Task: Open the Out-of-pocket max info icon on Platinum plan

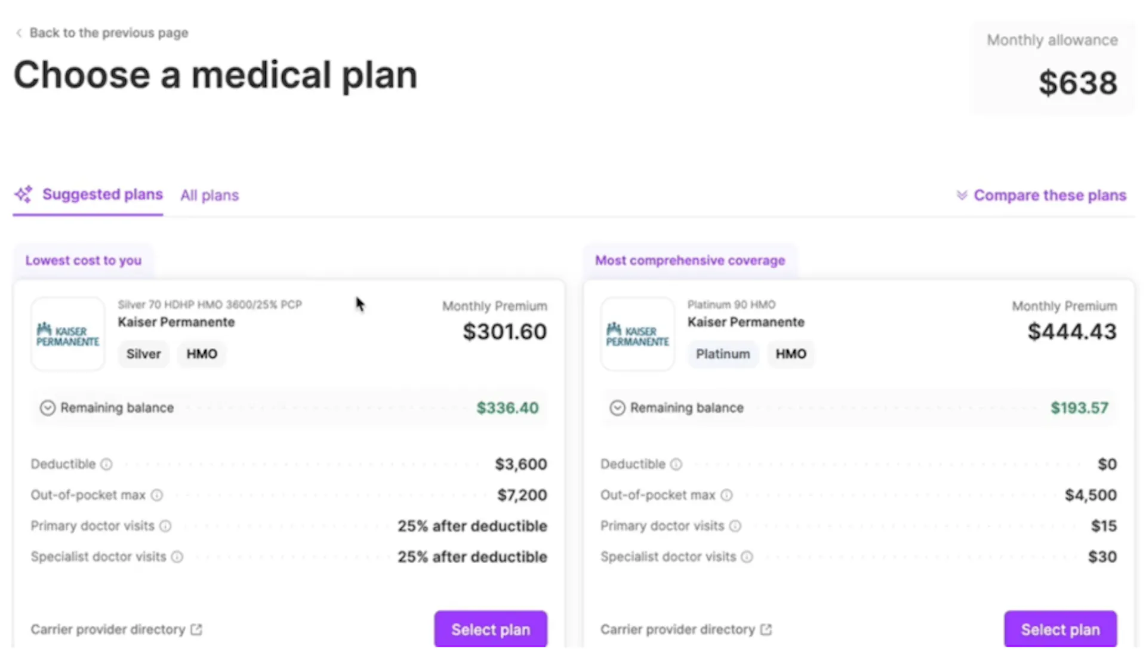Action: click(726, 495)
